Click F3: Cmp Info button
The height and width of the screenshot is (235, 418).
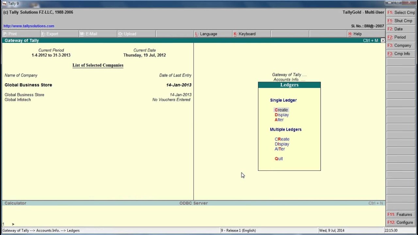coord(402,54)
